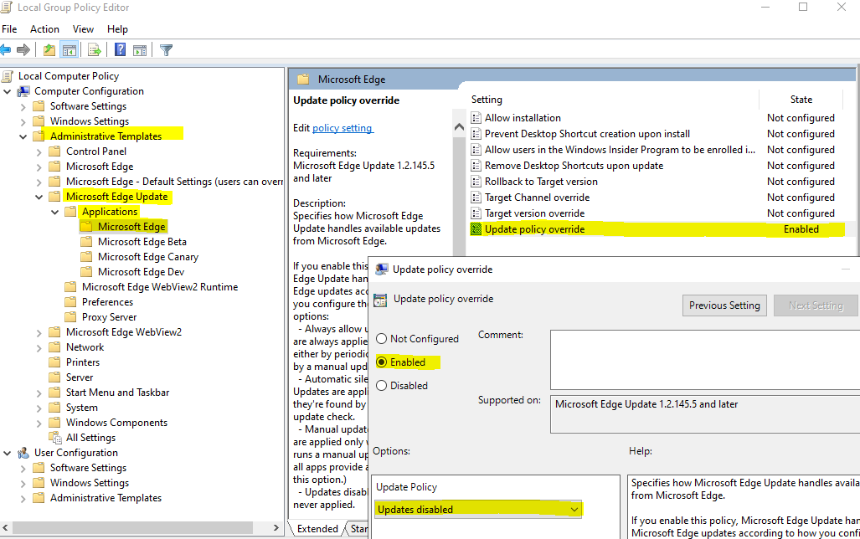The height and width of the screenshot is (539, 860).
Task: Collapse the Applications node
Action: (x=54, y=213)
